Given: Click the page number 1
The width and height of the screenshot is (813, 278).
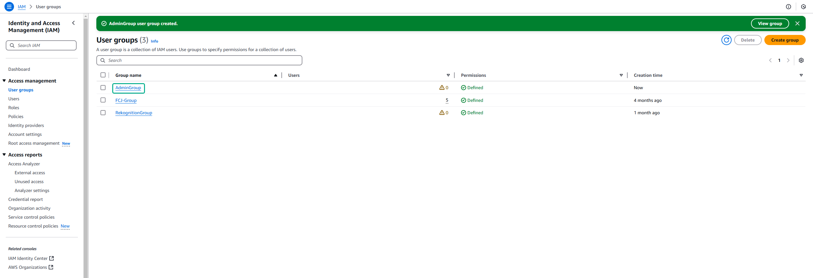Looking at the screenshot, I should click(779, 60).
